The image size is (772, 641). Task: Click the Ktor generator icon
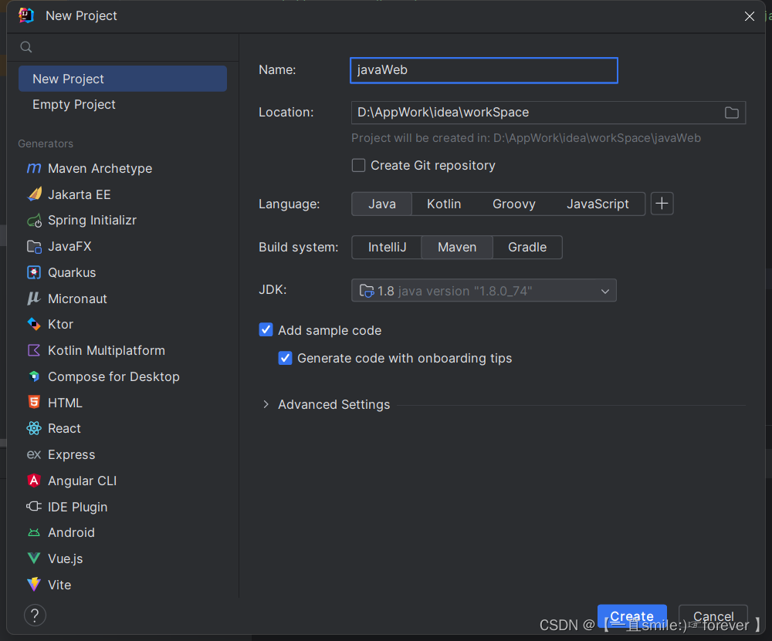coord(34,324)
